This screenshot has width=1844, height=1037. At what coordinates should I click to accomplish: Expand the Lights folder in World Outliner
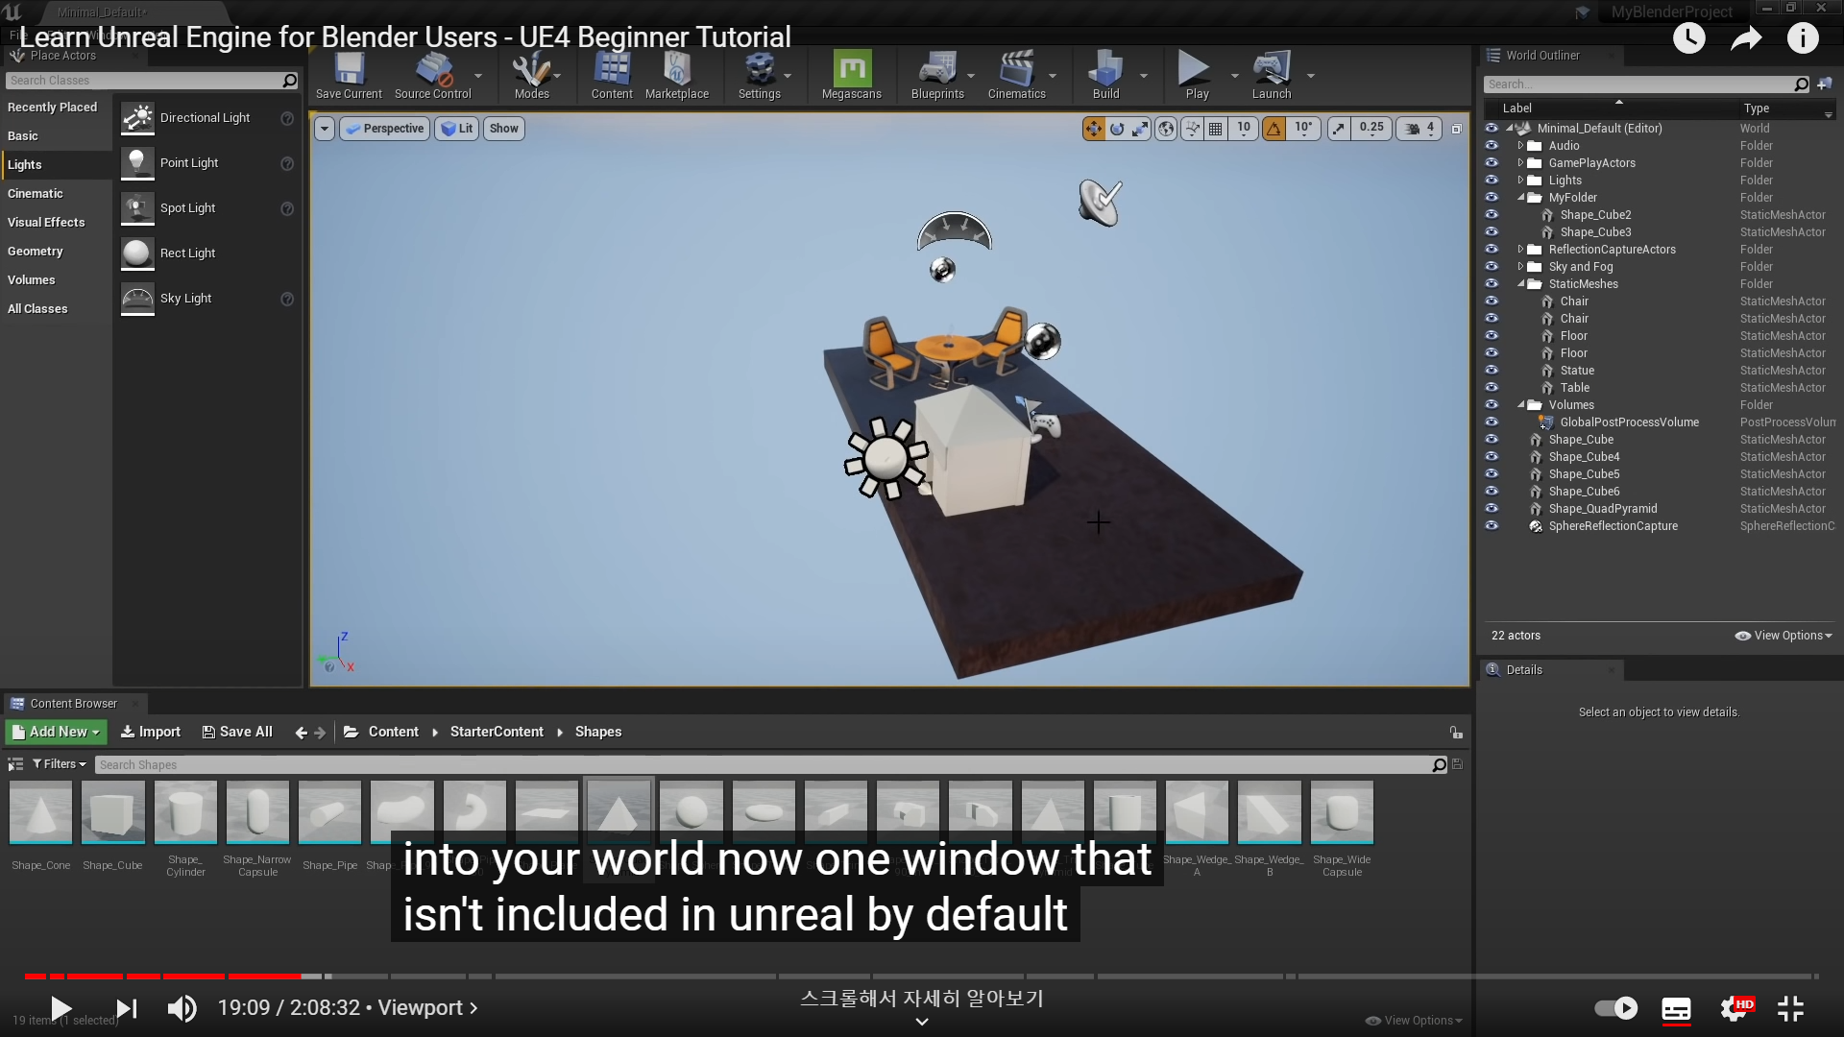(1520, 181)
